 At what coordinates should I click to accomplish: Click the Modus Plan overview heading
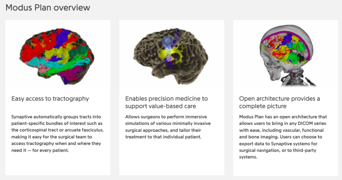(x=48, y=8)
